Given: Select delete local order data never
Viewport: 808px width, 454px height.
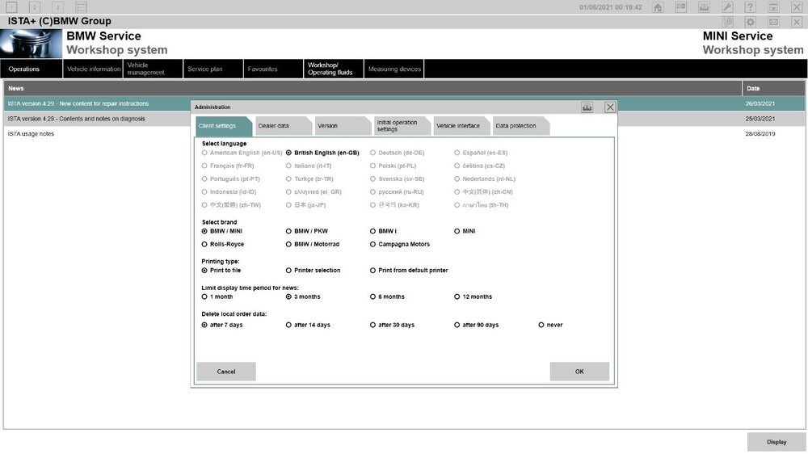Looking at the screenshot, I should click(541, 325).
